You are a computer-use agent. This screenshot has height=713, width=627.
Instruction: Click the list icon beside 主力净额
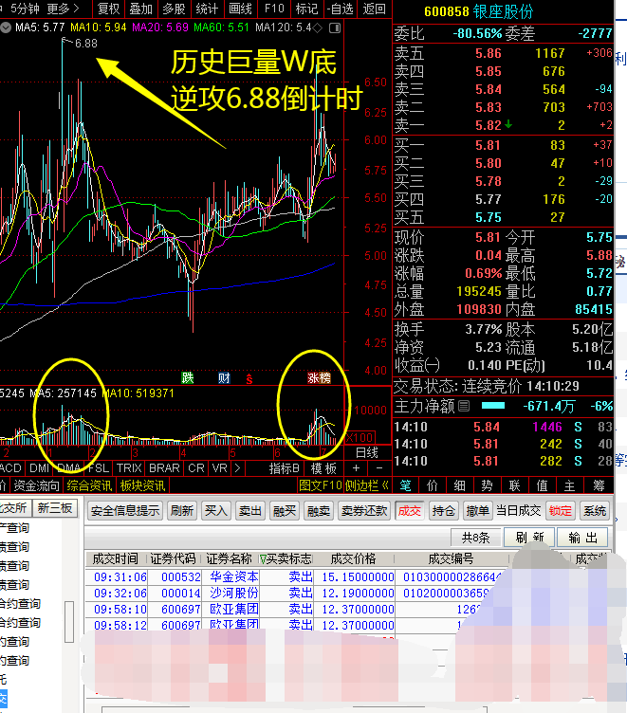(x=464, y=406)
